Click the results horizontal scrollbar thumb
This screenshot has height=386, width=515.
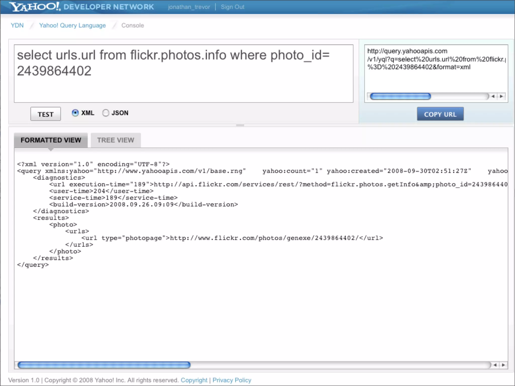(x=104, y=365)
